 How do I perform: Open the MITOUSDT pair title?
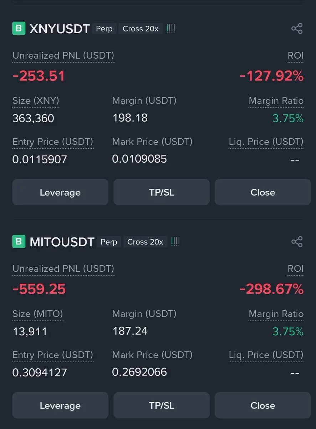62,242
